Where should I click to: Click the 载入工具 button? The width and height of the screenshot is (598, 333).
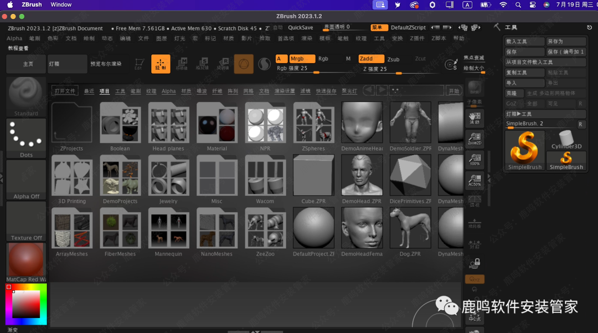click(524, 42)
